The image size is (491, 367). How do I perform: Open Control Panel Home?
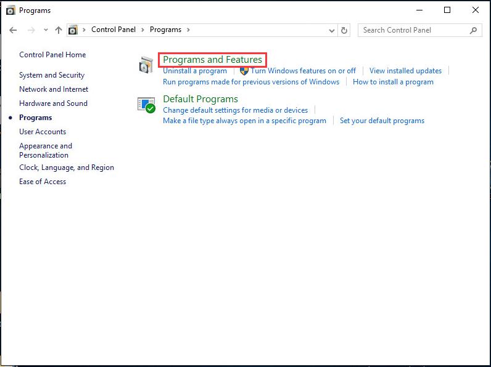(52, 55)
